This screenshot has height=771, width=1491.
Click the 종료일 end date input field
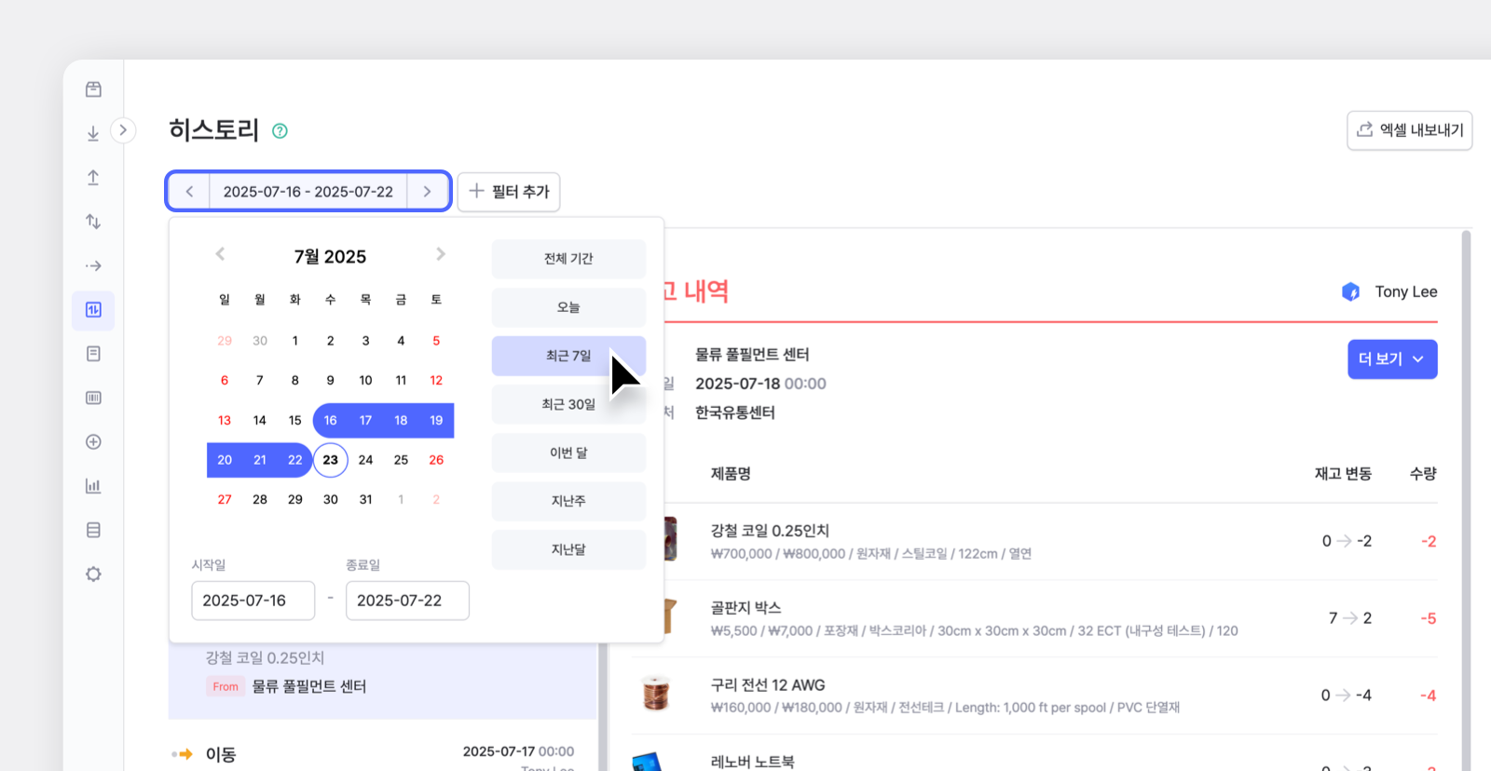click(407, 601)
